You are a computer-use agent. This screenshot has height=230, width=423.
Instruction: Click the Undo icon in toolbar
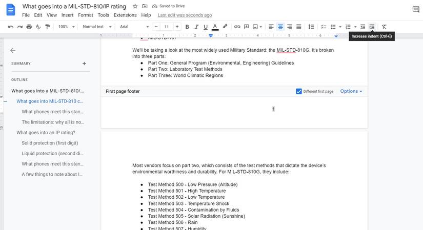tap(11, 27)
